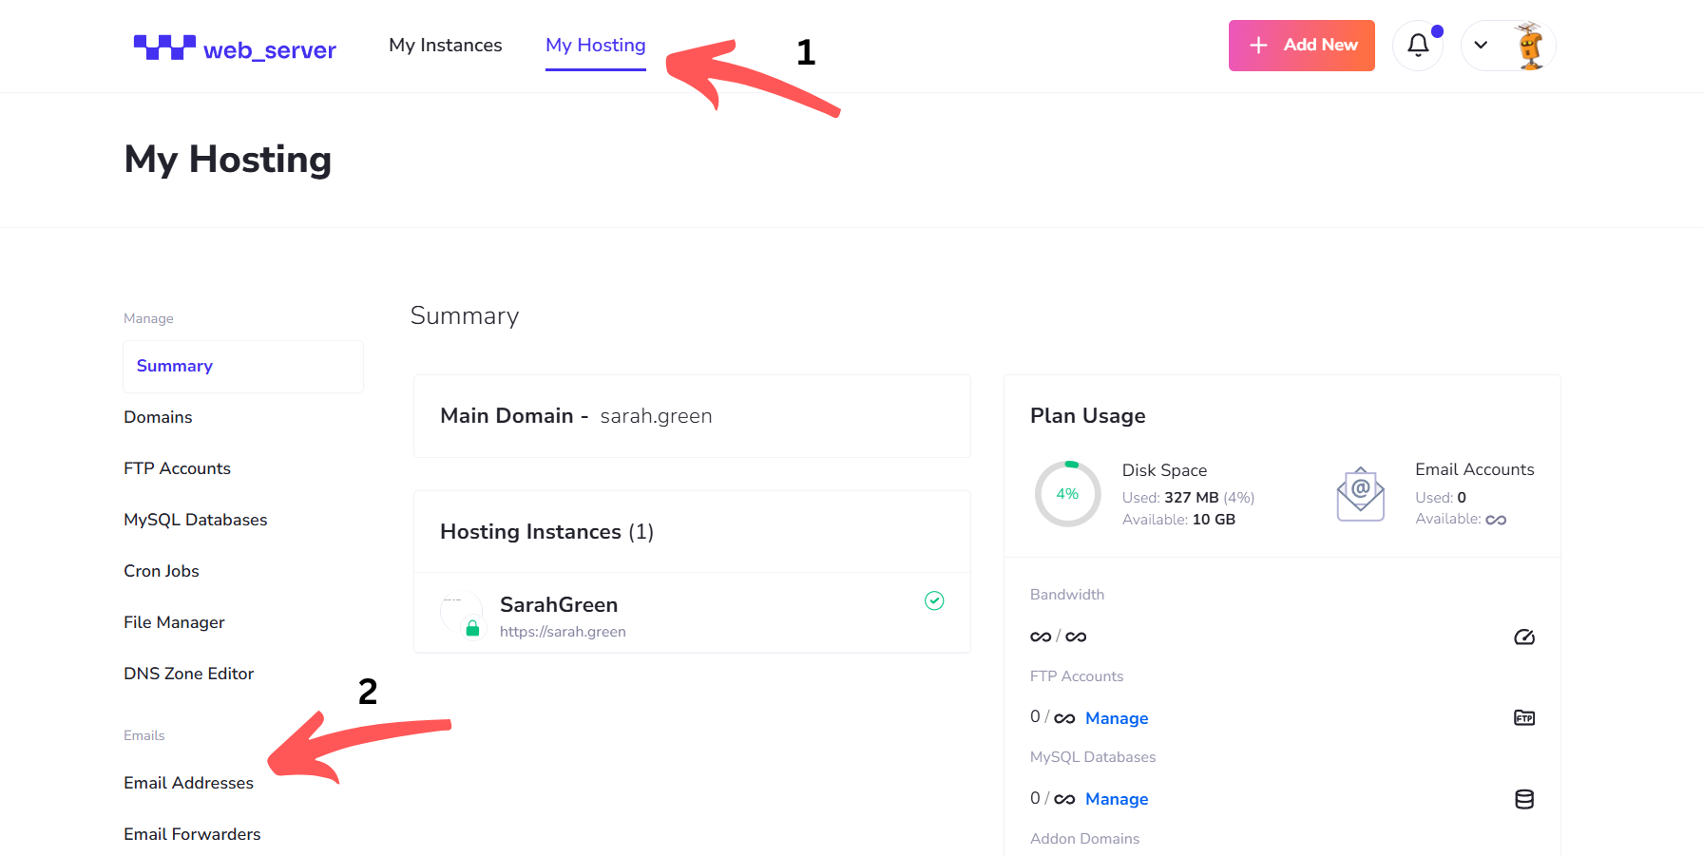Open Email Addresses in sidebar
Screen dimensions: 1703x856
[x=188, y=783]
